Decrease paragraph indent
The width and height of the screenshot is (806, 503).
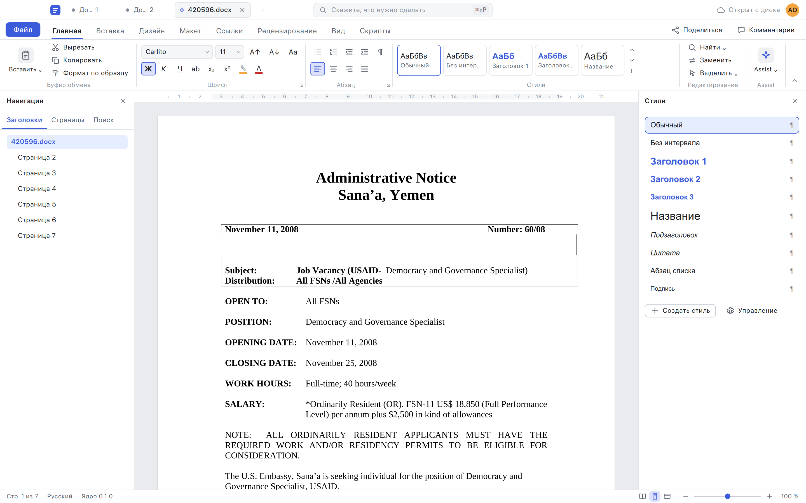click(x=349, y=52)
